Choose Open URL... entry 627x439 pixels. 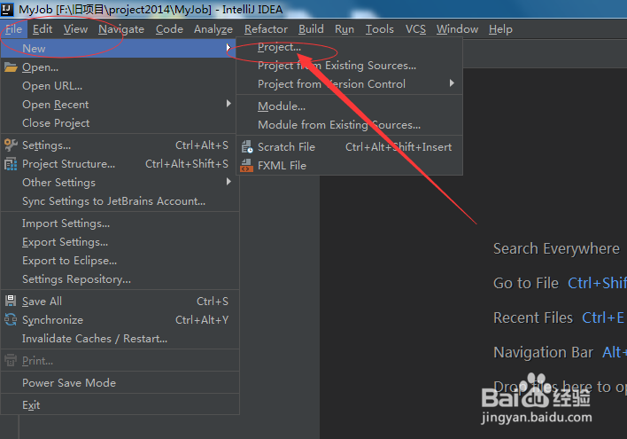(x=119, y=86)
